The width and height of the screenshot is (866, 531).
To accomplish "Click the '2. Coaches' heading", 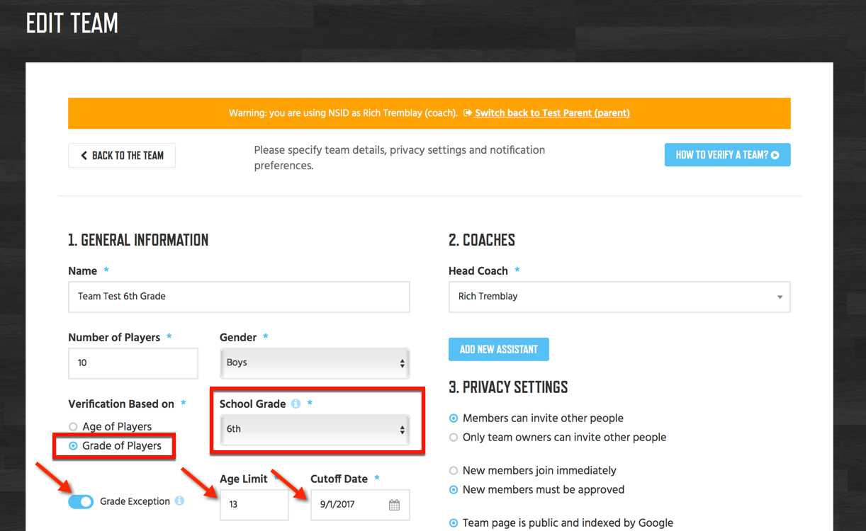I will (x=482, y=240).
